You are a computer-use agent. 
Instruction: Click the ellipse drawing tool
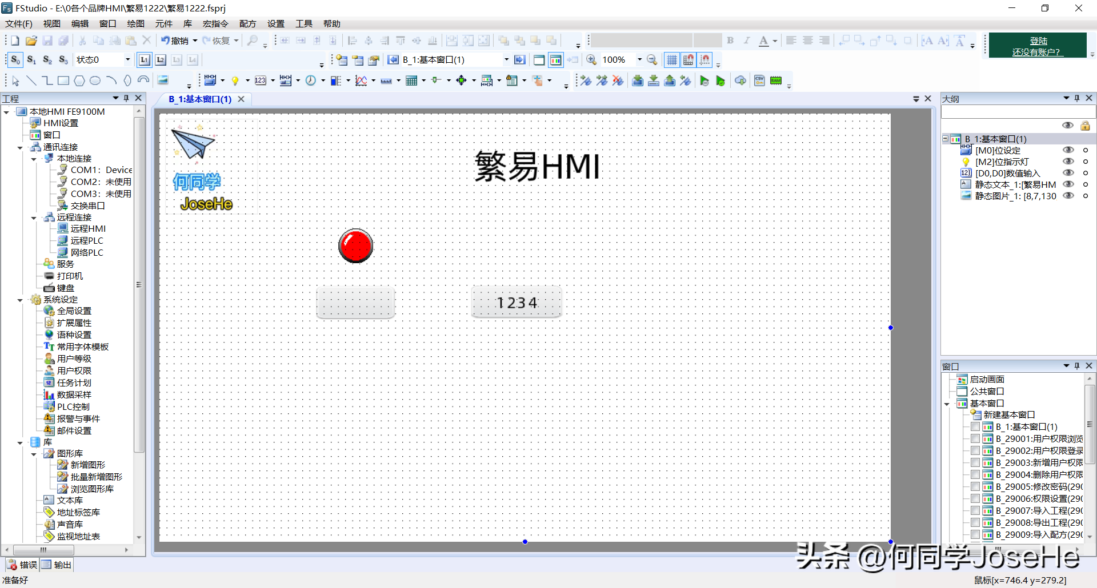(95, 80)
